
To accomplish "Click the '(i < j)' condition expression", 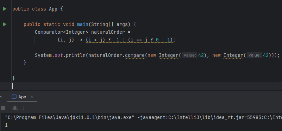I will point(95,40).
